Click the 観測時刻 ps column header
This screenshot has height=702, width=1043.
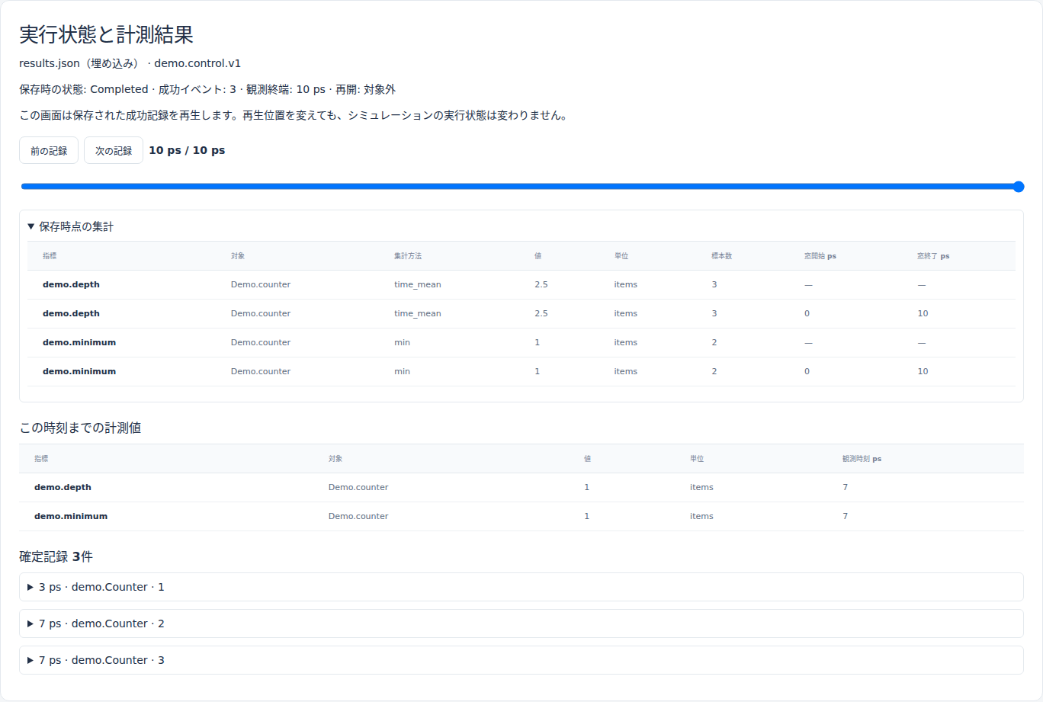(862, 459)
